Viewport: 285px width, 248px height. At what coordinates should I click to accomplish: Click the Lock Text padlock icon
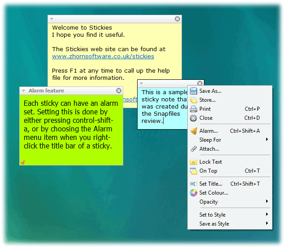pyautogui.click(x=194, y=162)
